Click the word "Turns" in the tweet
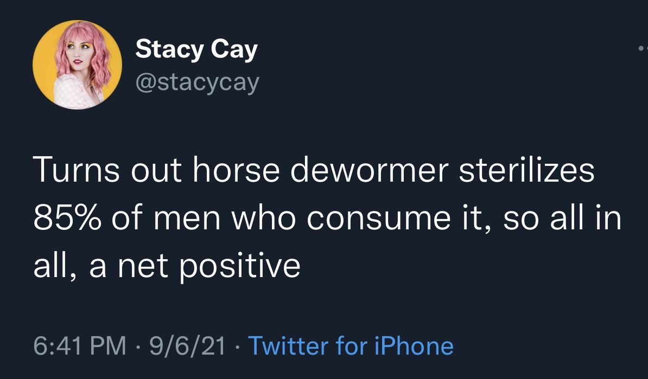 [x=77, y=170]
